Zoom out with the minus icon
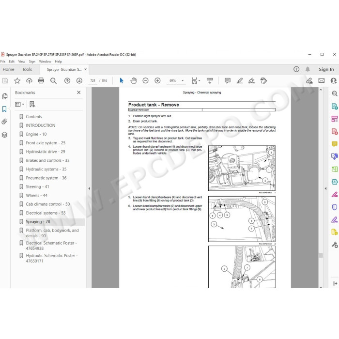The width and height of the screenshot is (339, 339). pos(145,81)
